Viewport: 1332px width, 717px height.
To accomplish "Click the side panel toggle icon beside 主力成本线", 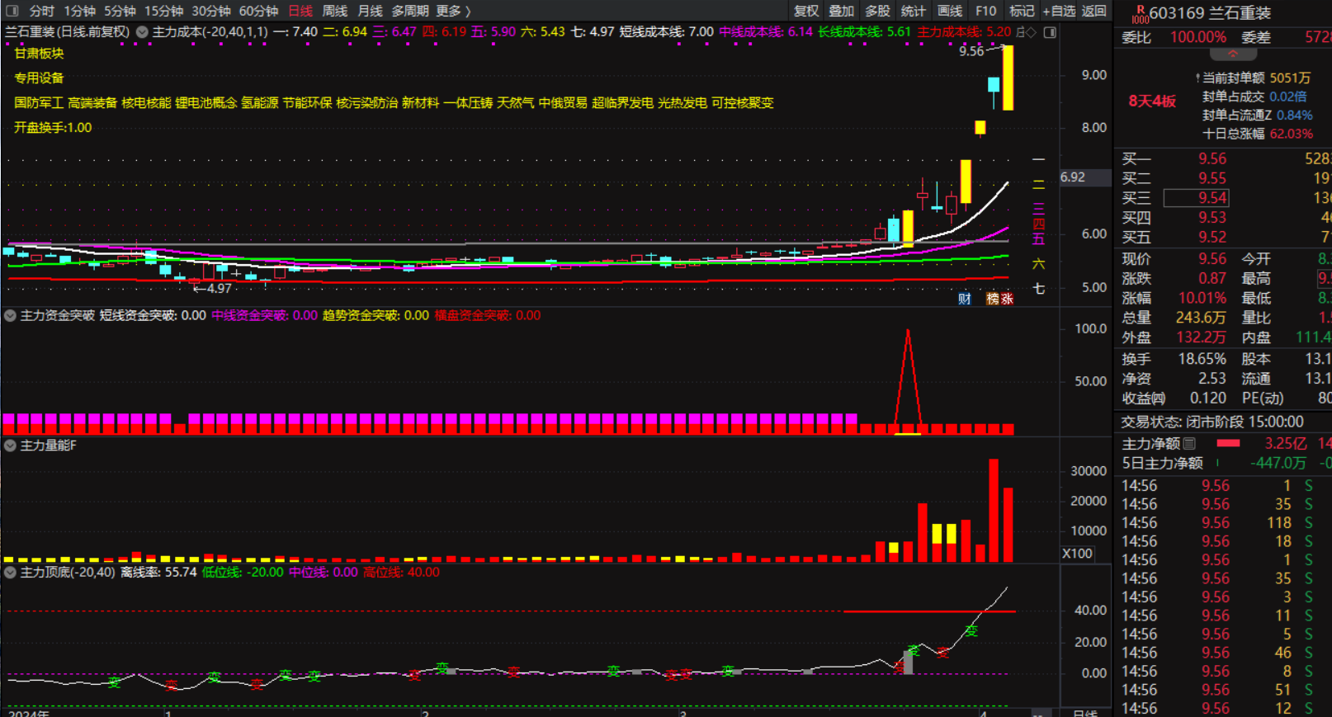I will (1050, 32).
